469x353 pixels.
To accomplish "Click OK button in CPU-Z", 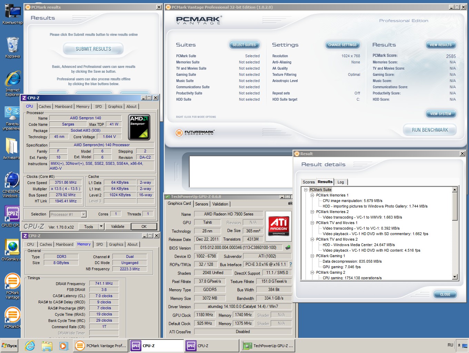I will click(144, 226).
